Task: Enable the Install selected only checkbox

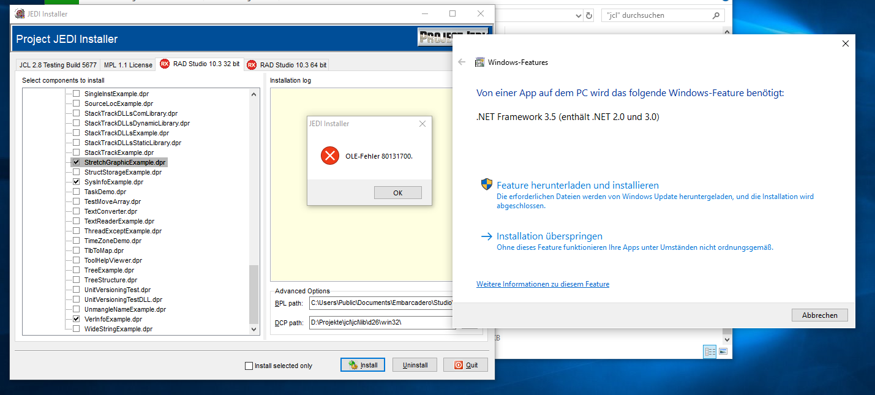Action: click(249, 366)
